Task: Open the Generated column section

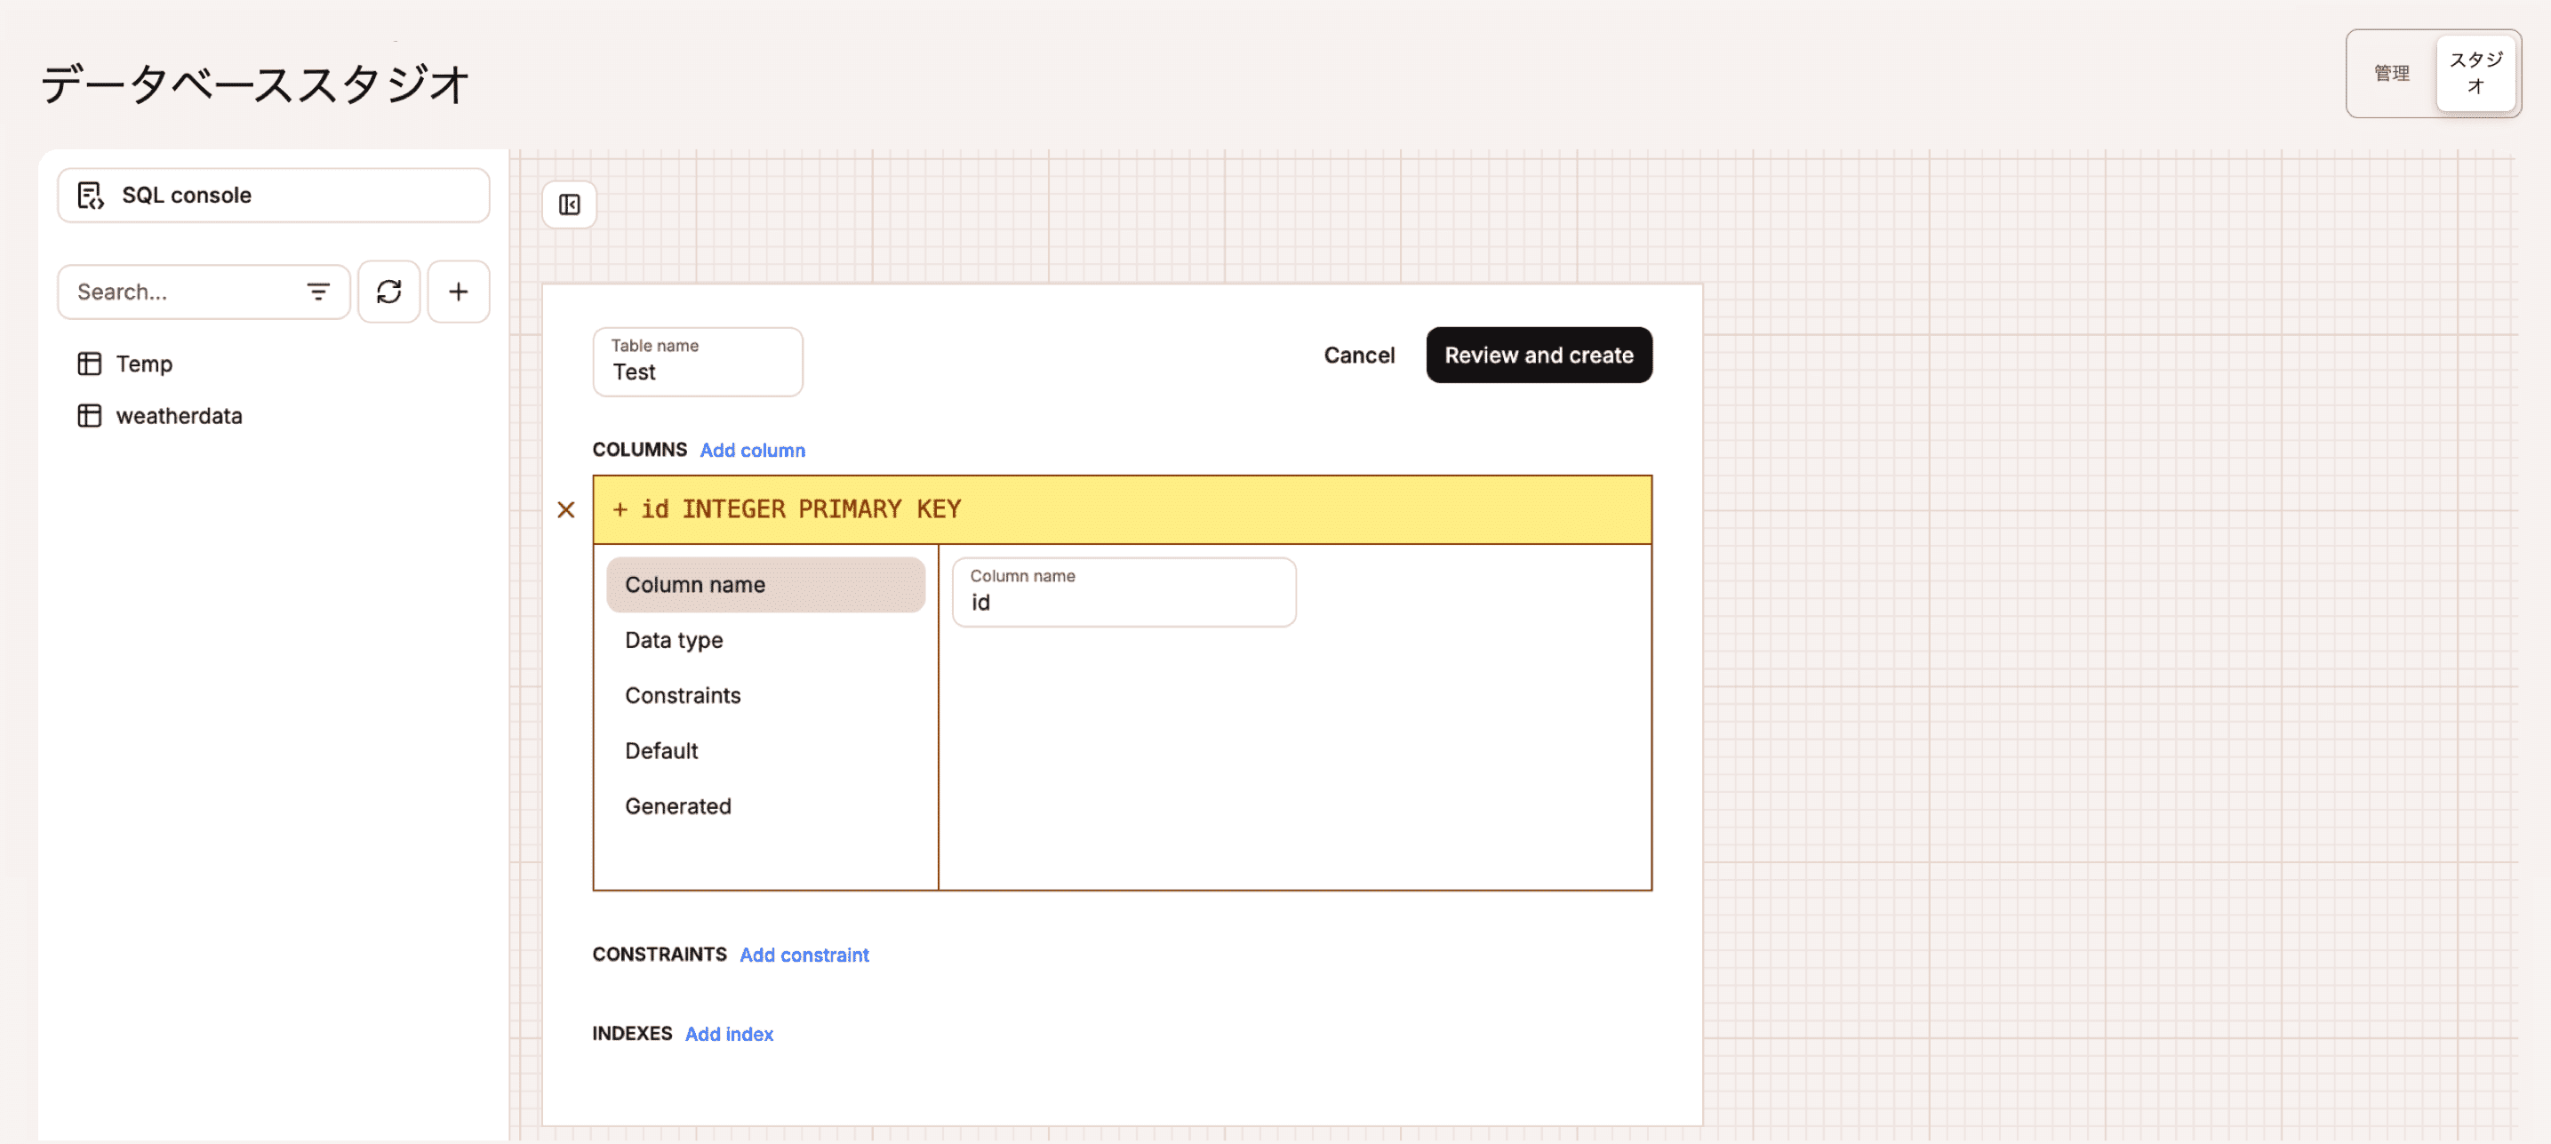Action: tap(677, 806)
